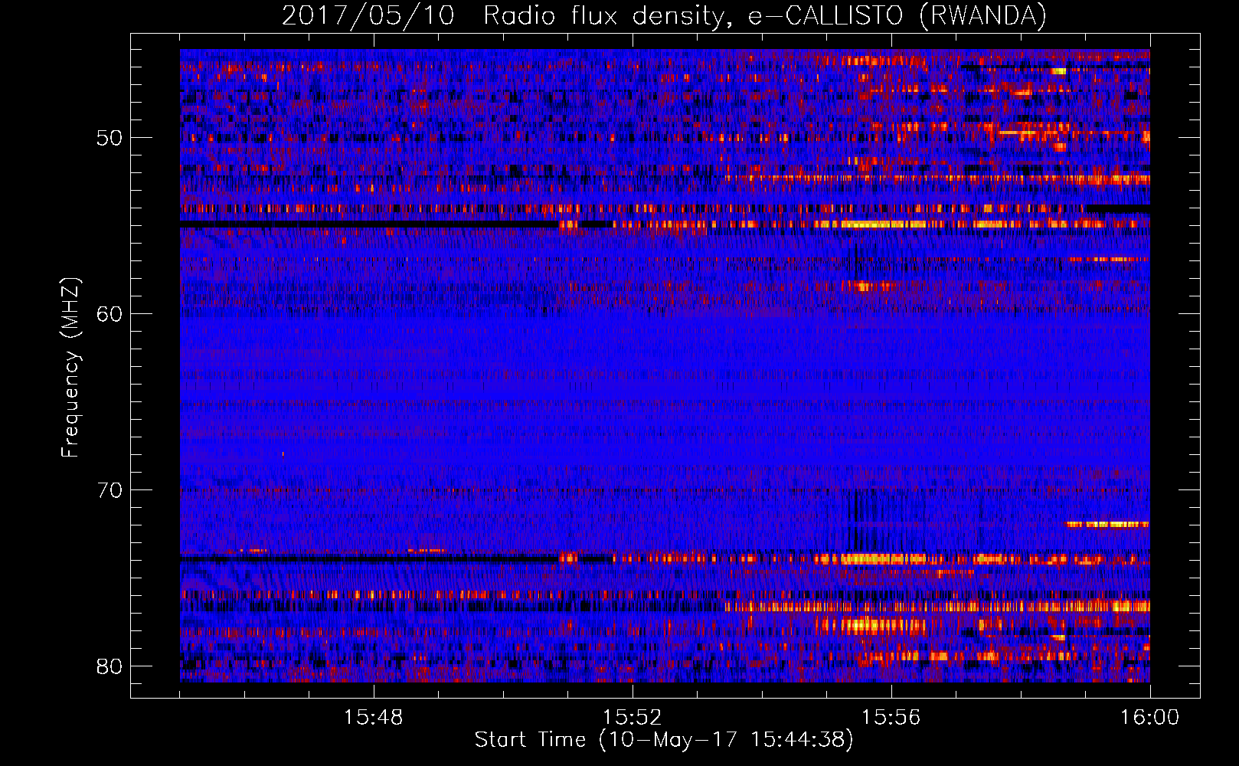This screenshot has width=1239, height=766.
Task: Click the 15:56 time tick label
Action: click(891, 718)
